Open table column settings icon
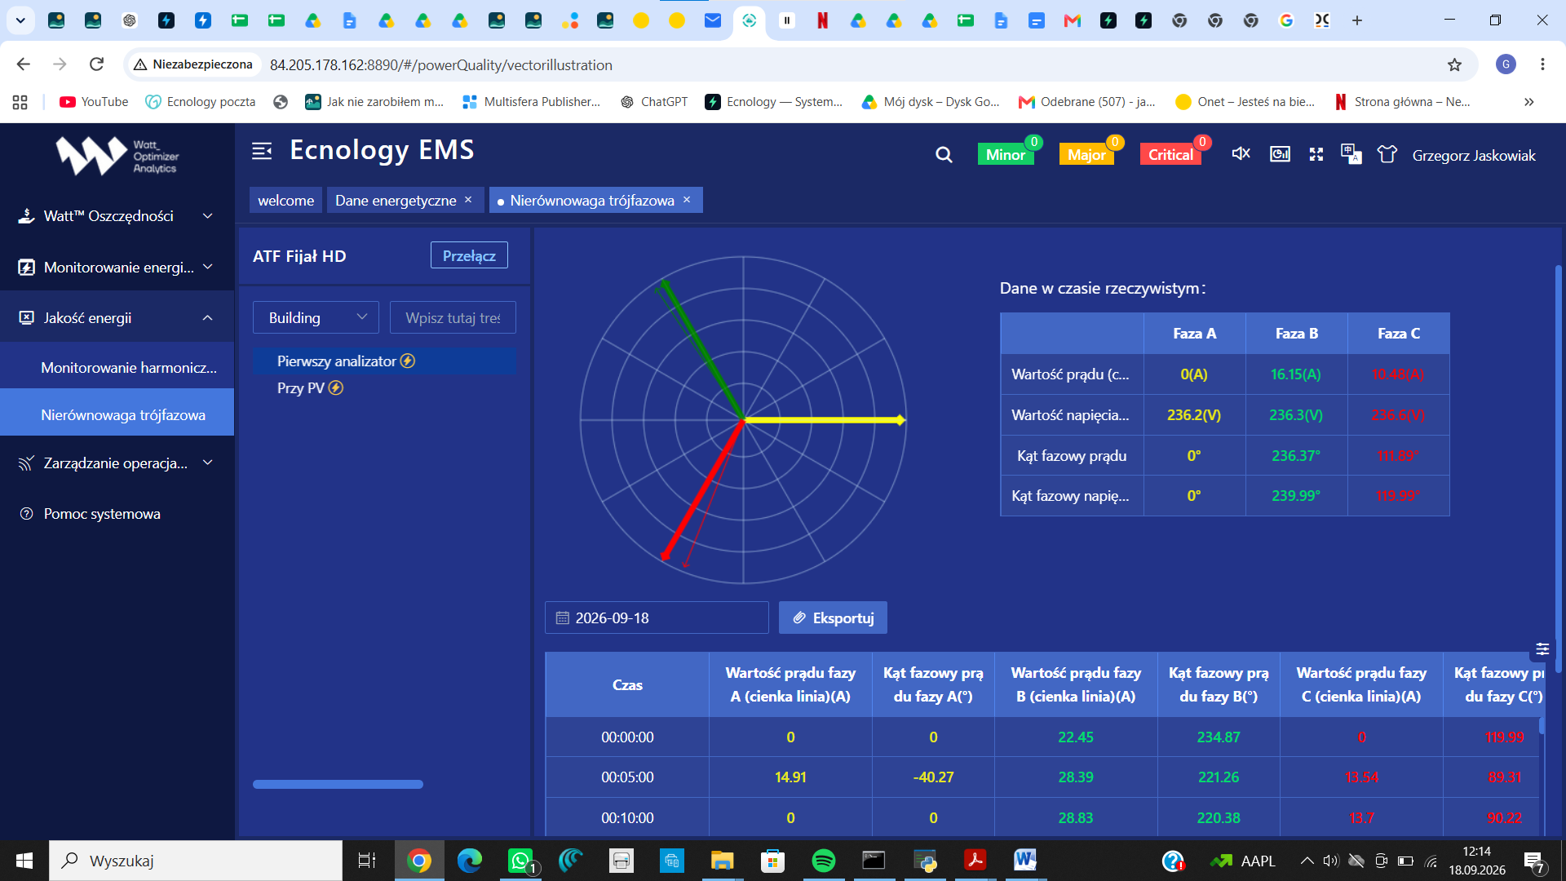This screenshot has width=1566, height=881. coord(1542,649)
